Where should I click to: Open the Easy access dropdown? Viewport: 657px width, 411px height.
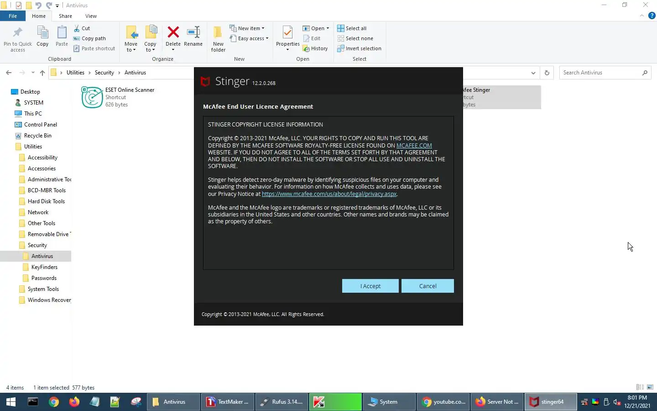(x=249, y=38)
